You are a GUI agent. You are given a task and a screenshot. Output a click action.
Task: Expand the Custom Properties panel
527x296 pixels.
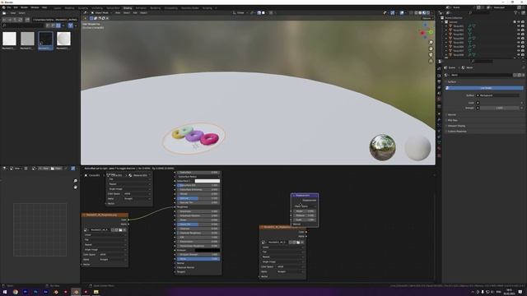coord(457,132)
